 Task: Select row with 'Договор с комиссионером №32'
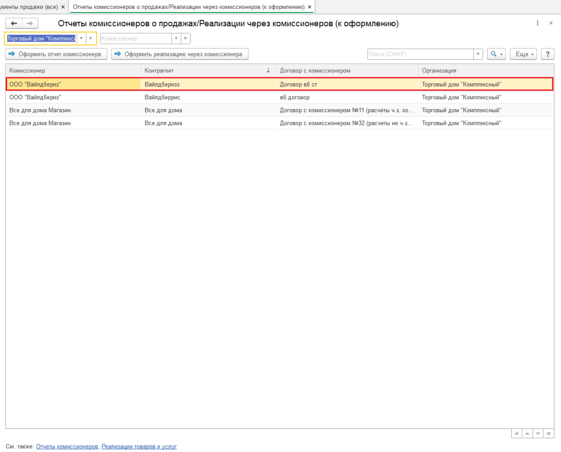point(280,123)
